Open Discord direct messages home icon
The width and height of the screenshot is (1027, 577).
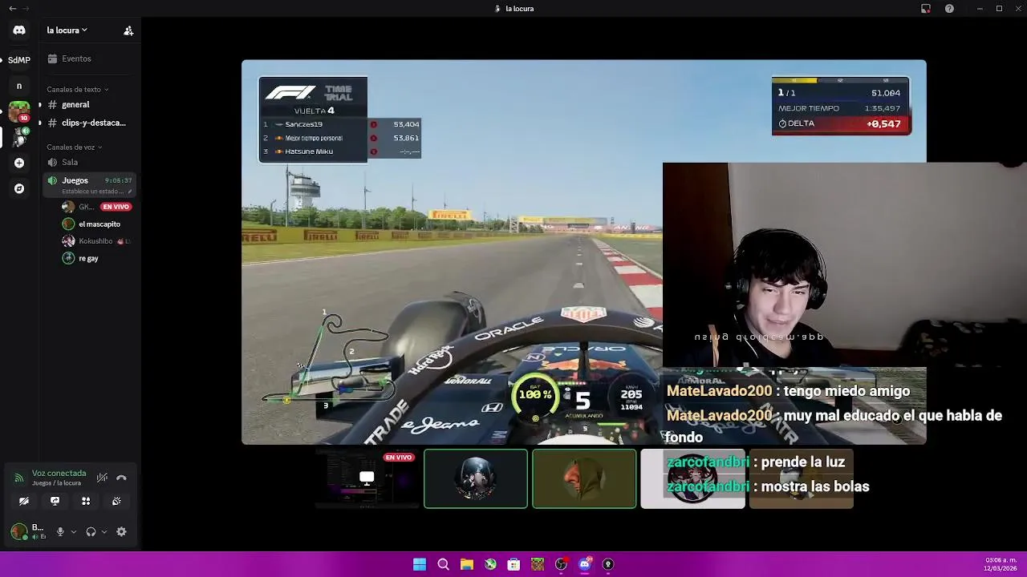[19, 30]
